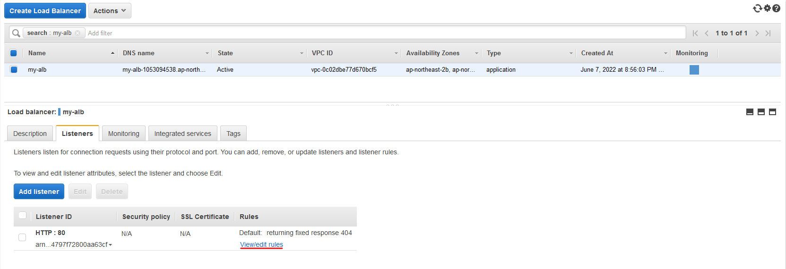Go to first page of results
Image resolution: width=786 pixels, height=269 pixels.
point(695,33)
